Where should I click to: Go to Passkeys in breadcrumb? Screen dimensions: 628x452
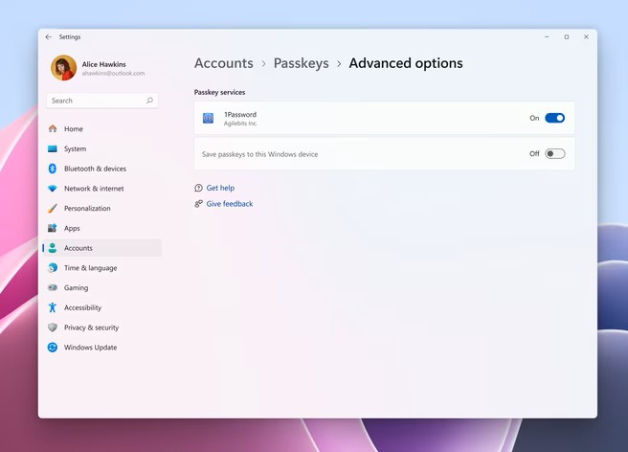[301, 63]
